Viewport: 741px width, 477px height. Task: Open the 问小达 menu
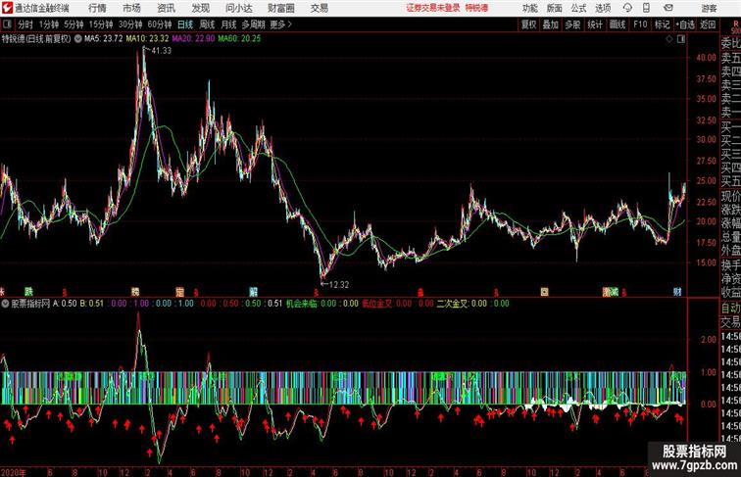click(x=238, y=8)
